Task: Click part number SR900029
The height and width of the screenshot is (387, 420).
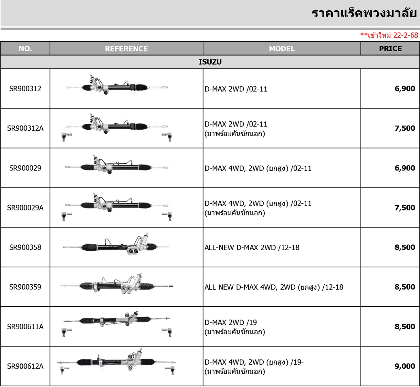Action: click(25, 168)
